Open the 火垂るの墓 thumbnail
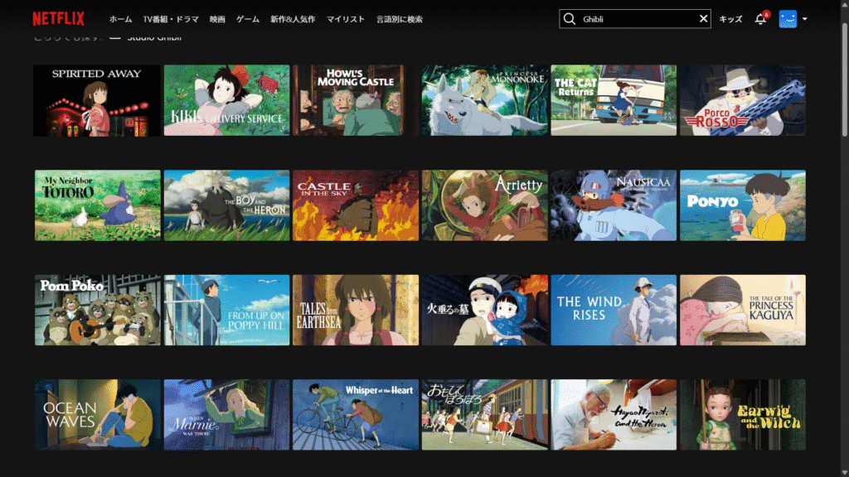 [484, 310]
